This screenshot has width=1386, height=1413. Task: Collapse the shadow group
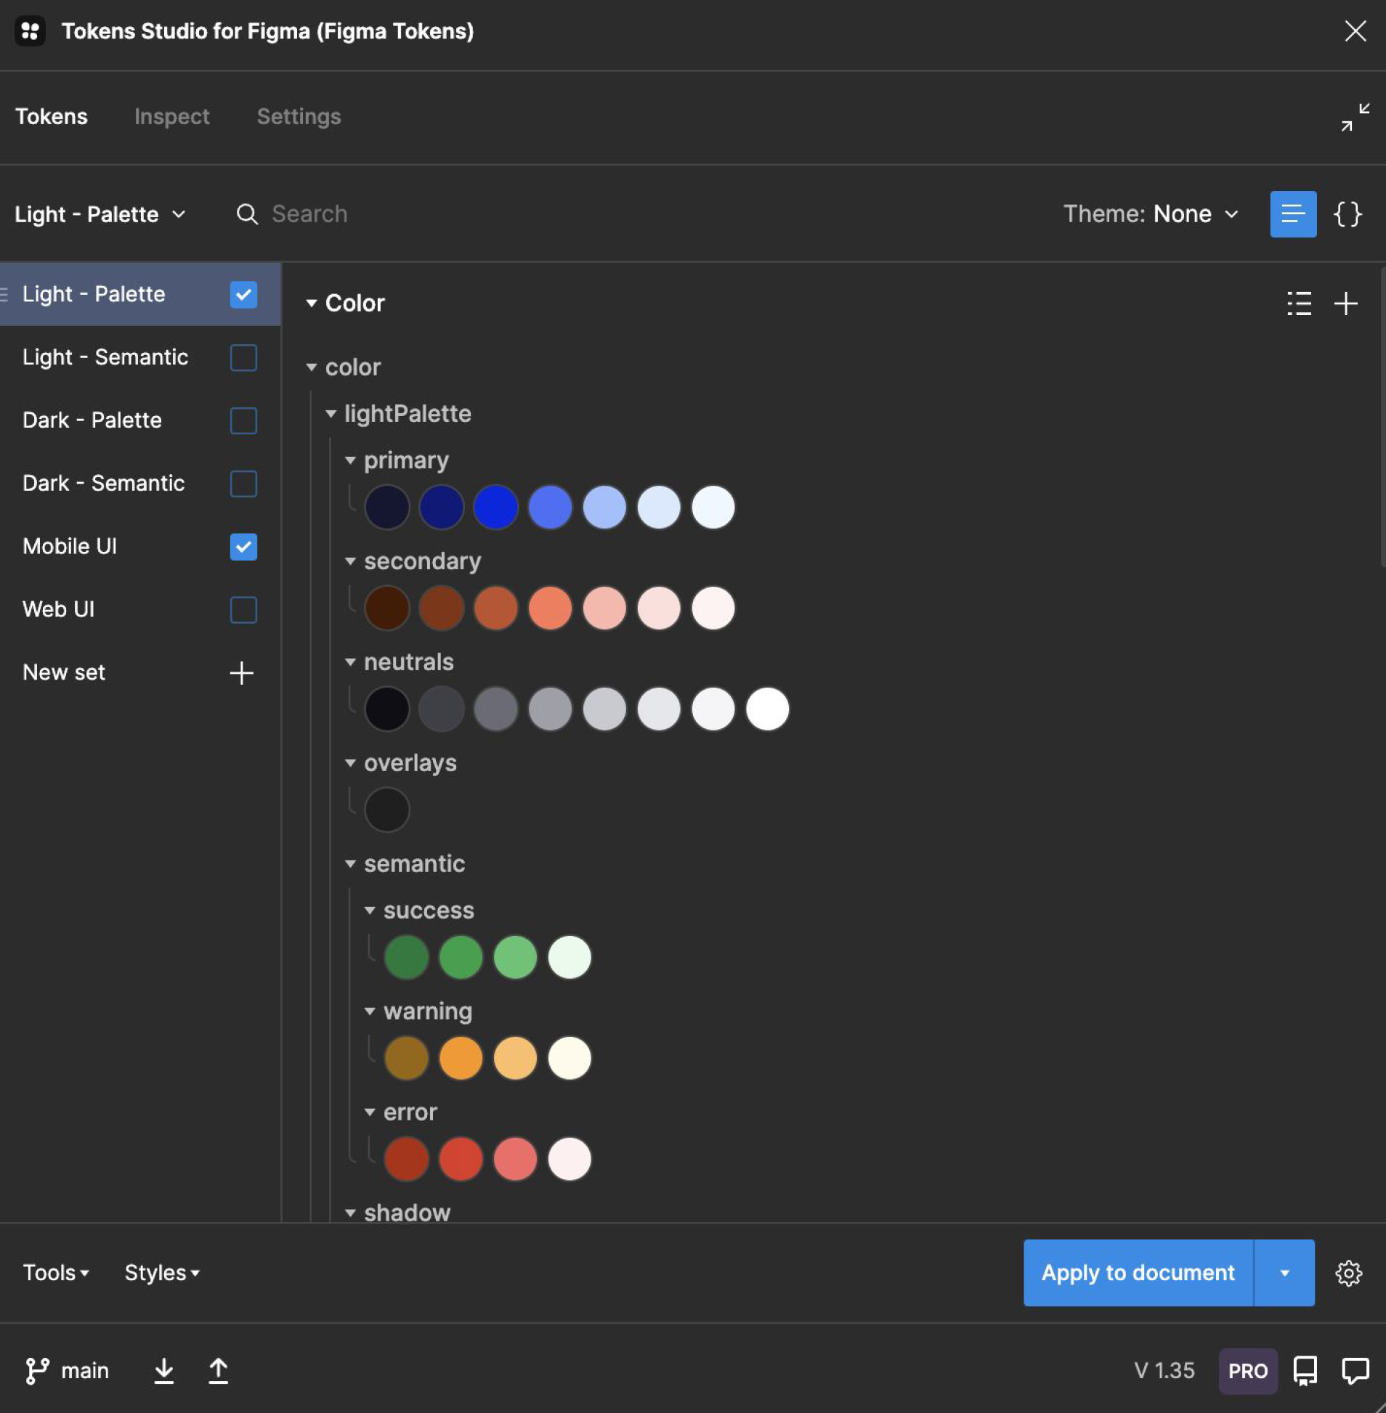tap(350, 1213)
